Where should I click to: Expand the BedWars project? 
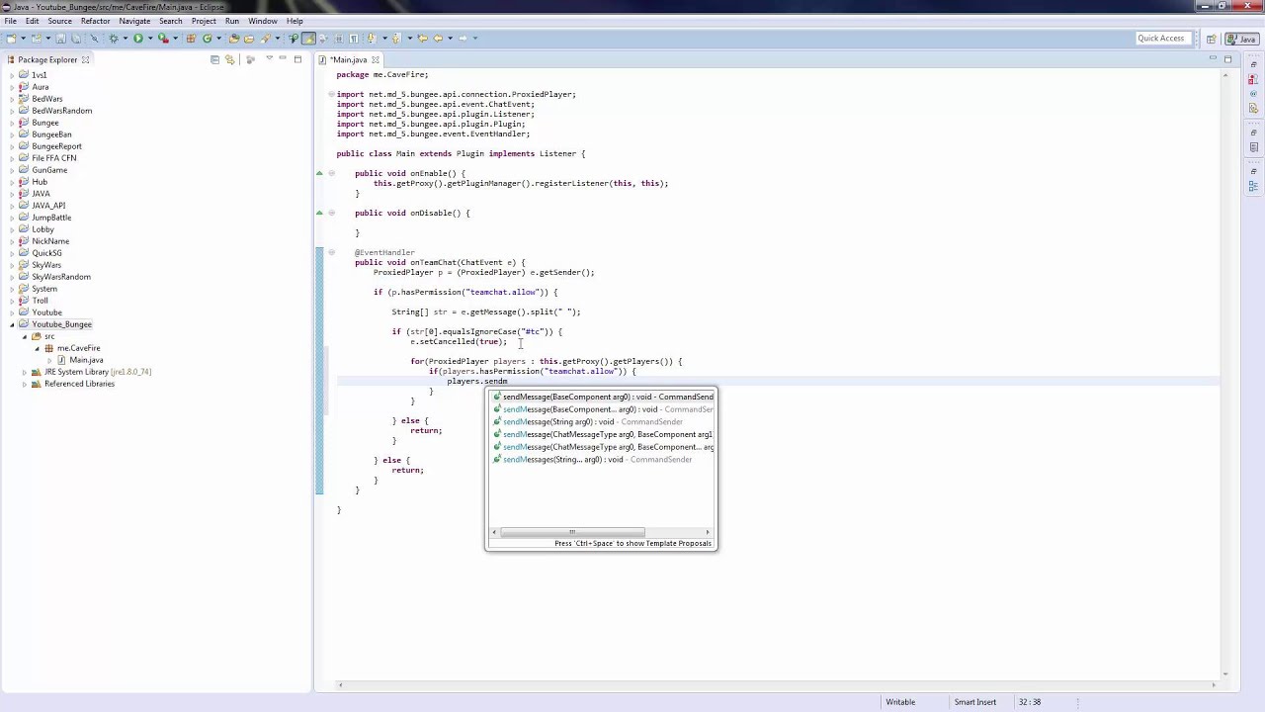[12, 99]
